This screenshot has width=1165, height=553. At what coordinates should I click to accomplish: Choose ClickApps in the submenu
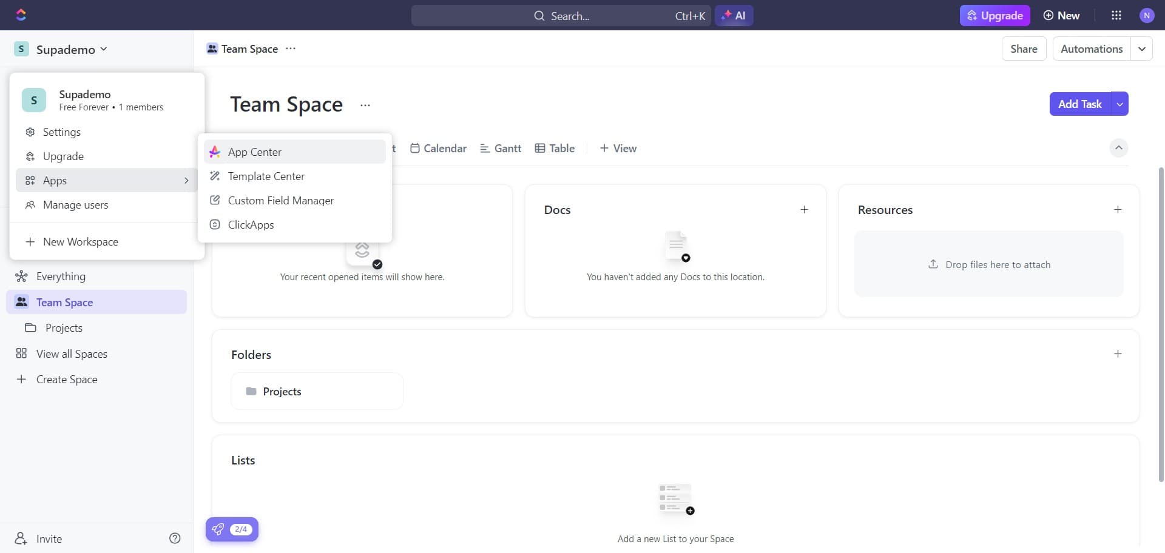(x=251, y=225)
